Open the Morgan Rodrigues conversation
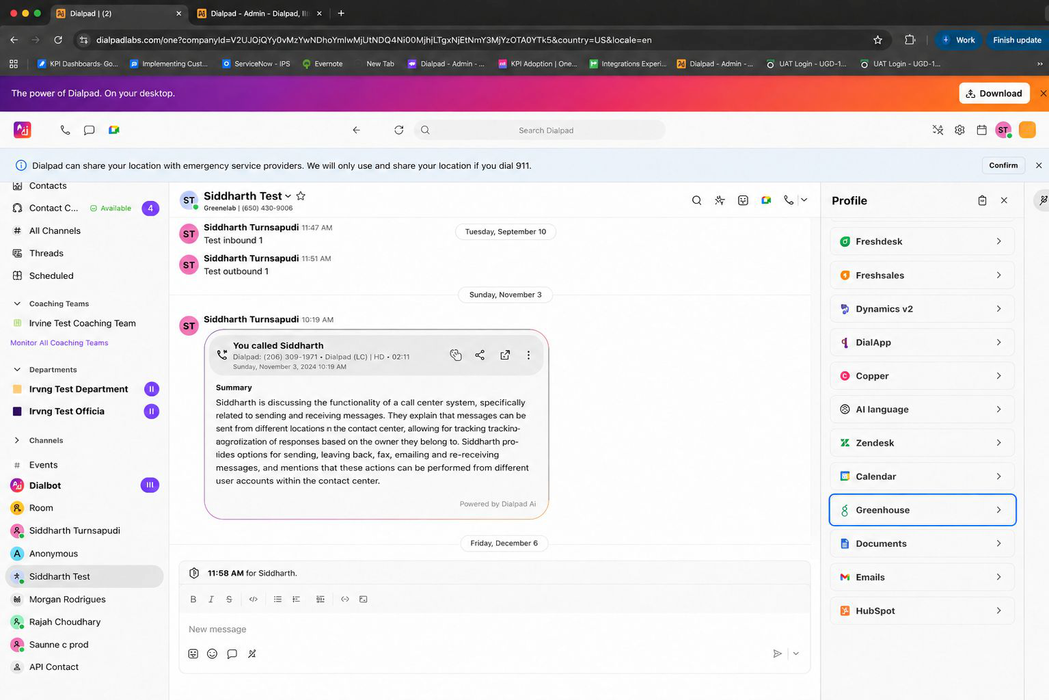Image resolution: width=1049 pixels, height=700 pixels. point(67,599)
